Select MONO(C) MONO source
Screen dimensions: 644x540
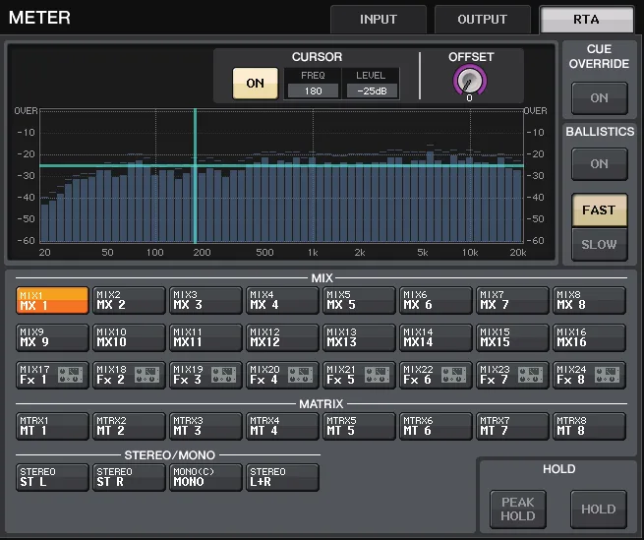pyautogui.click(x=205, y=477)
